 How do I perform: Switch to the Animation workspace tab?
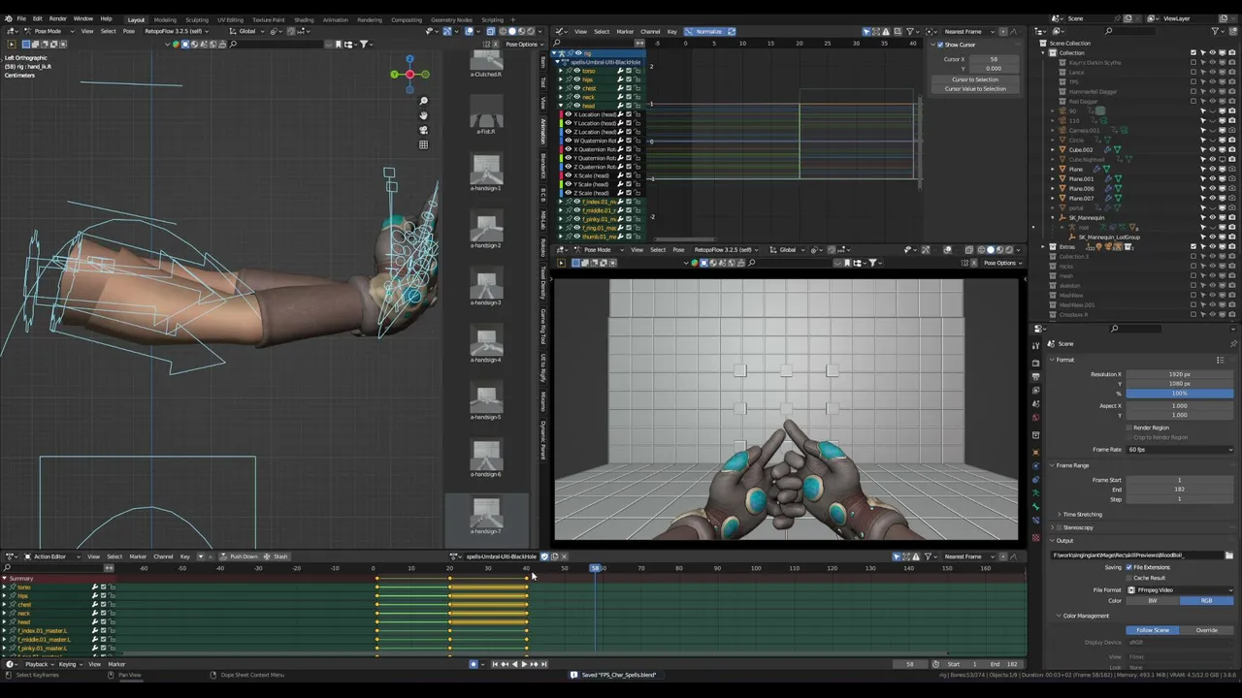[335, 19]
